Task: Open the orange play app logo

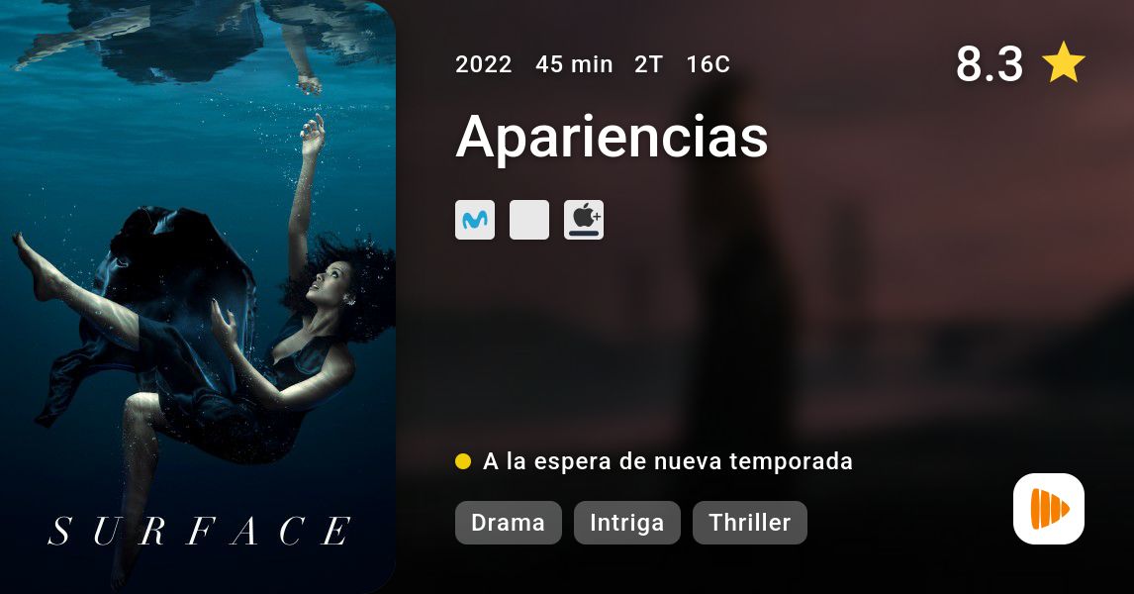Action: (x=1049, y=509)
